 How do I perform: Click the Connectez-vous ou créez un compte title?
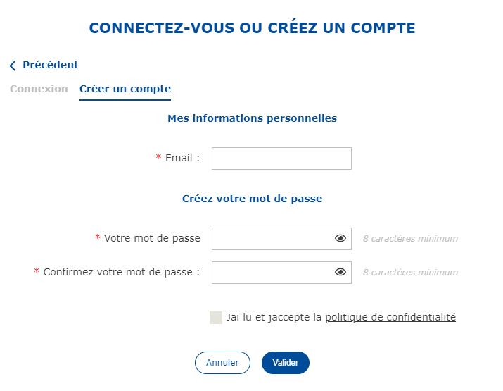tap(252, 28)
